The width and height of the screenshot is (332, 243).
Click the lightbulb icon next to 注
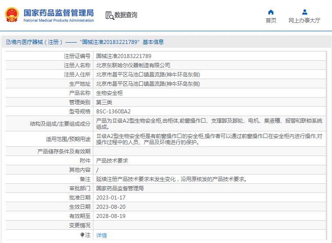[82, 235]
